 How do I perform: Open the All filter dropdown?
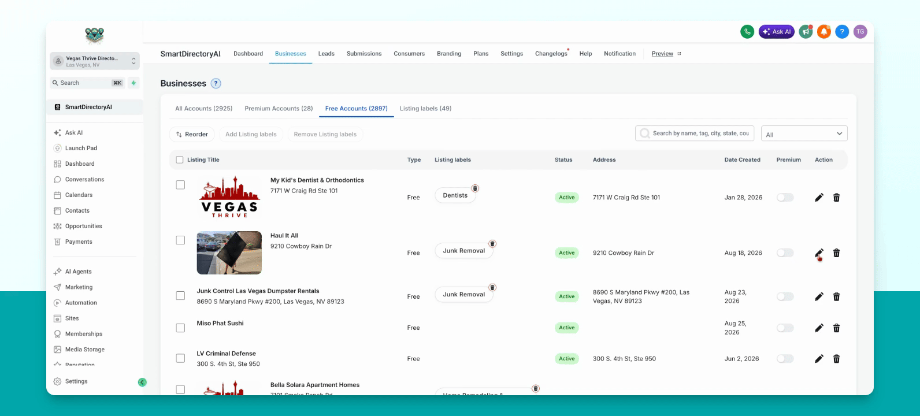click(804, 134)
